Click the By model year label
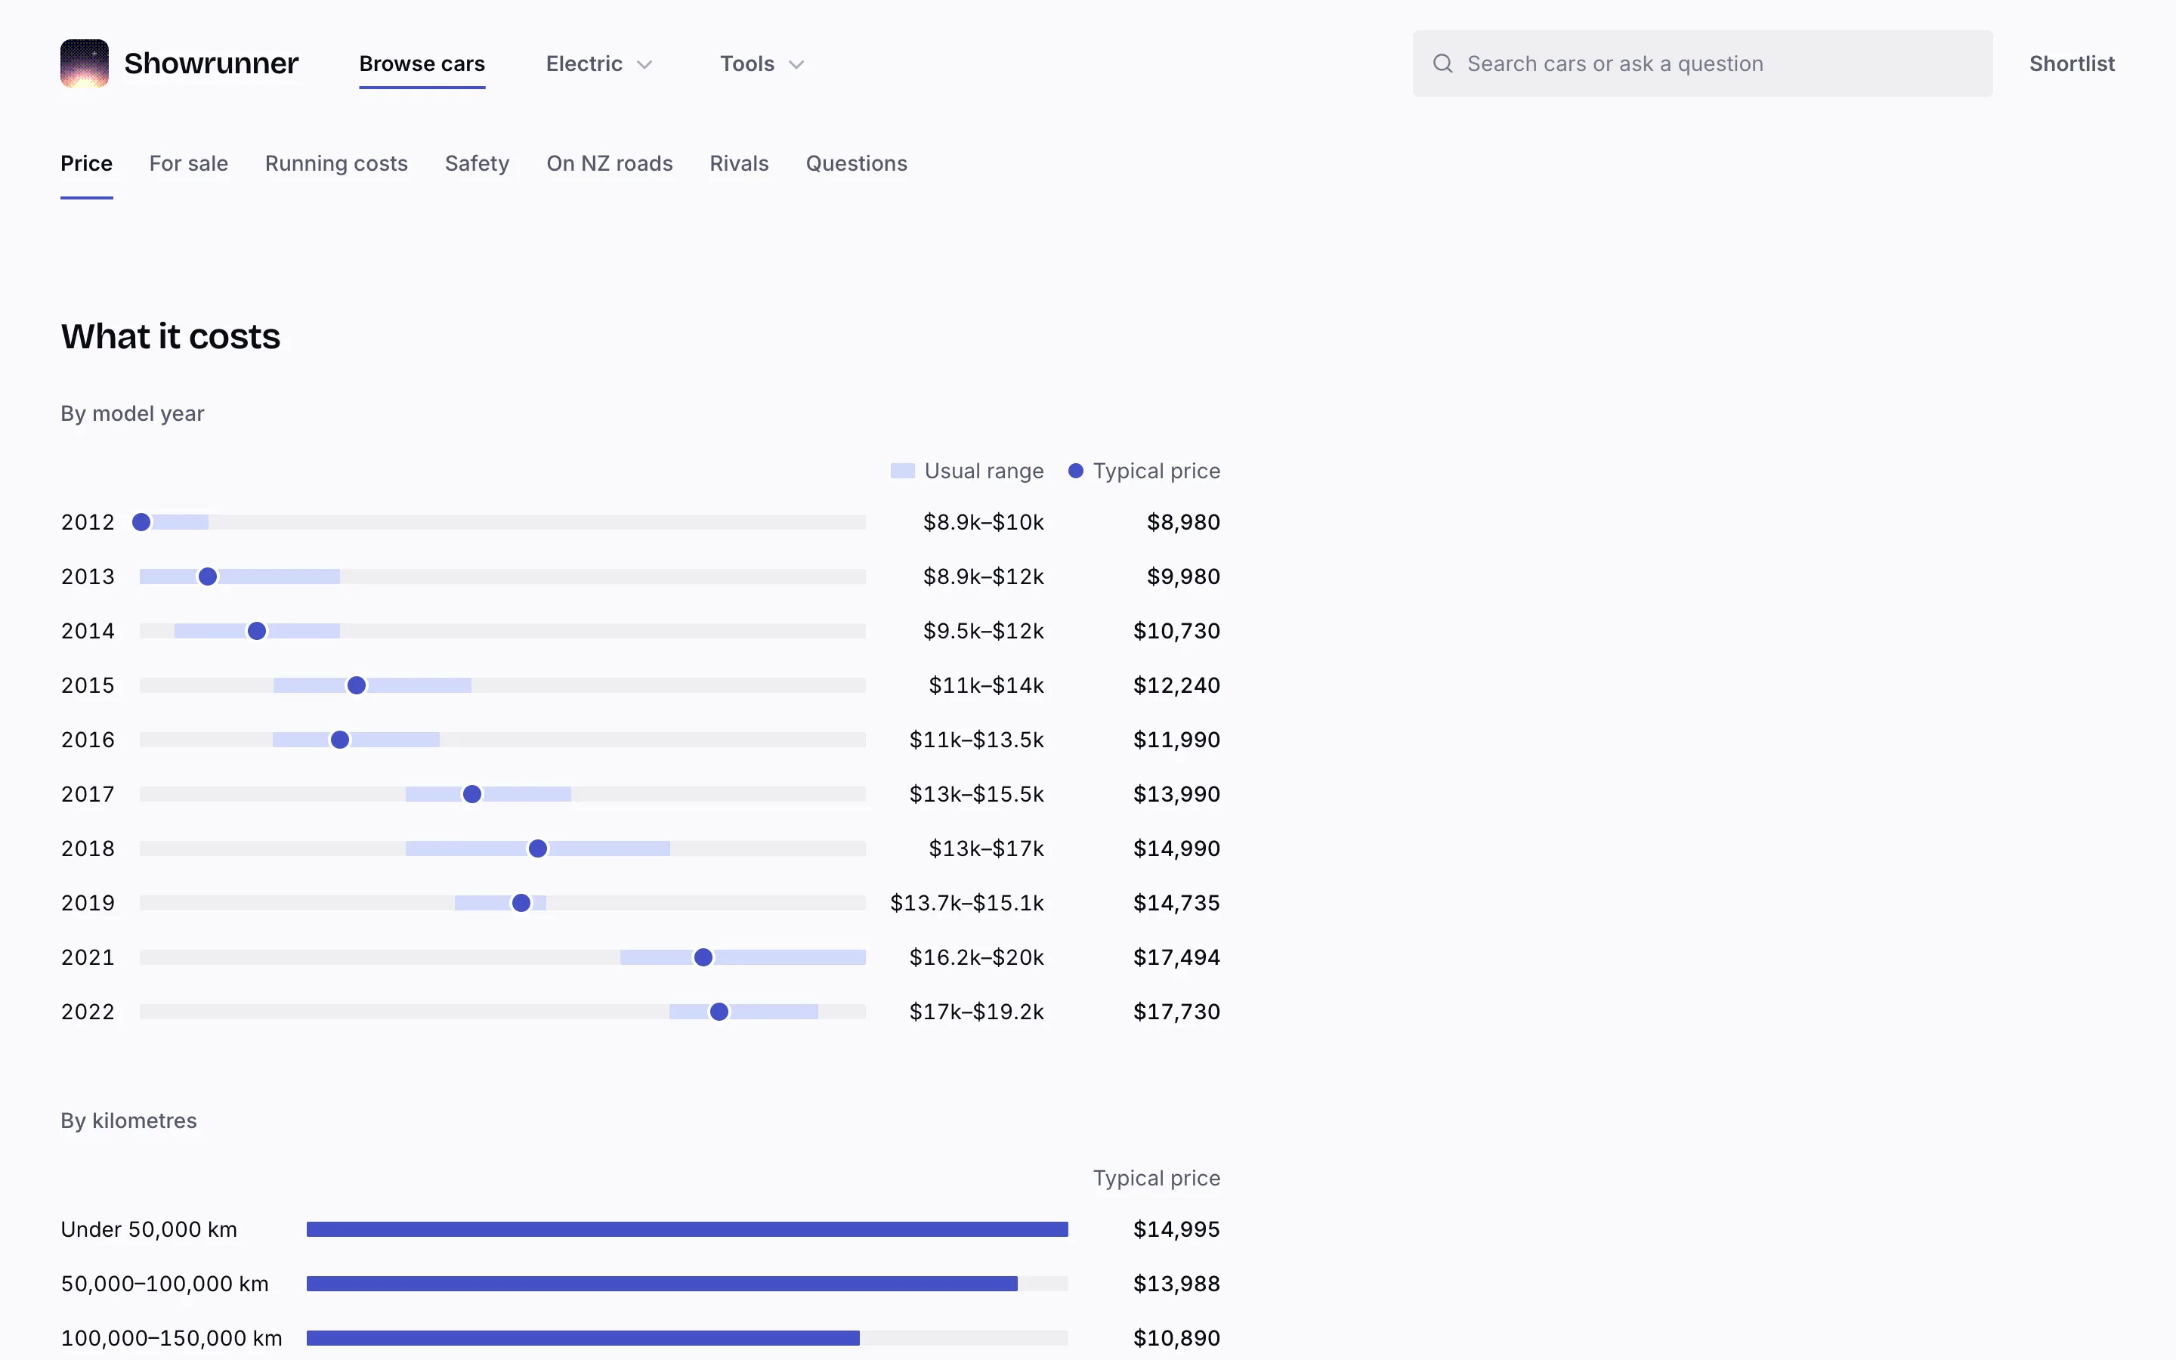Image resolution: width=2176 pixels, height=1360 pixels. point(132,414)
